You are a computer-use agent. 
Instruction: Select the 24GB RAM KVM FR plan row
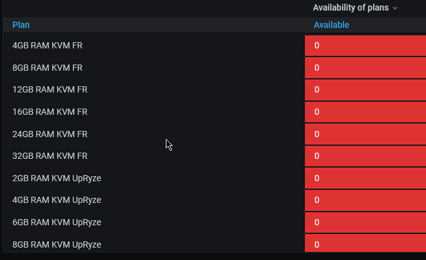point(50,134)
